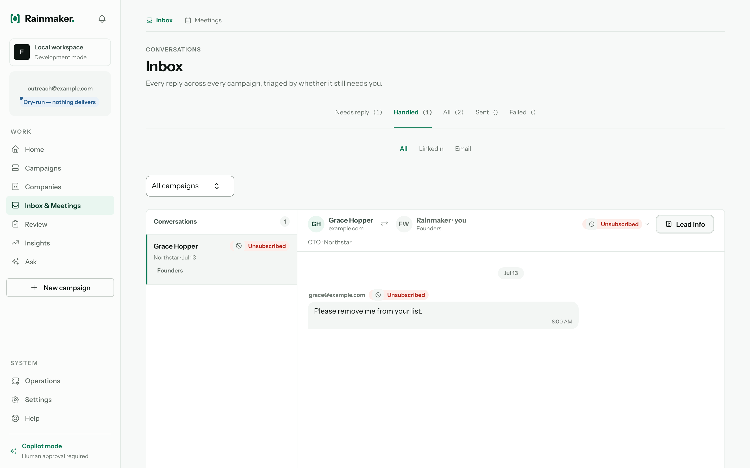The width and height of the screenshot is (750, 468).
Task: Click the outreach@example.com address
Action: coord(60,88)
